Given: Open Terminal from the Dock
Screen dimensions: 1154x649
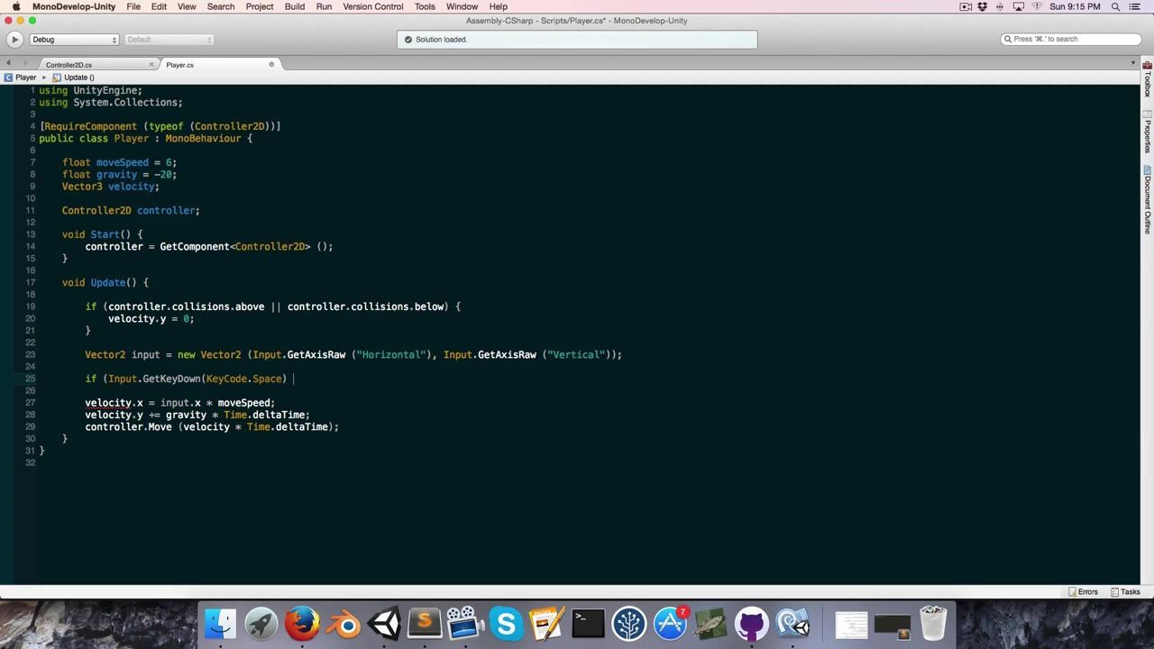Looking at the screenshot, I should tap(588, 624).
